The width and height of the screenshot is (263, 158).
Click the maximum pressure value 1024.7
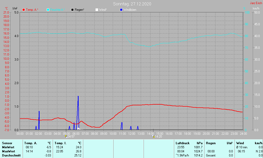point(198,151)
